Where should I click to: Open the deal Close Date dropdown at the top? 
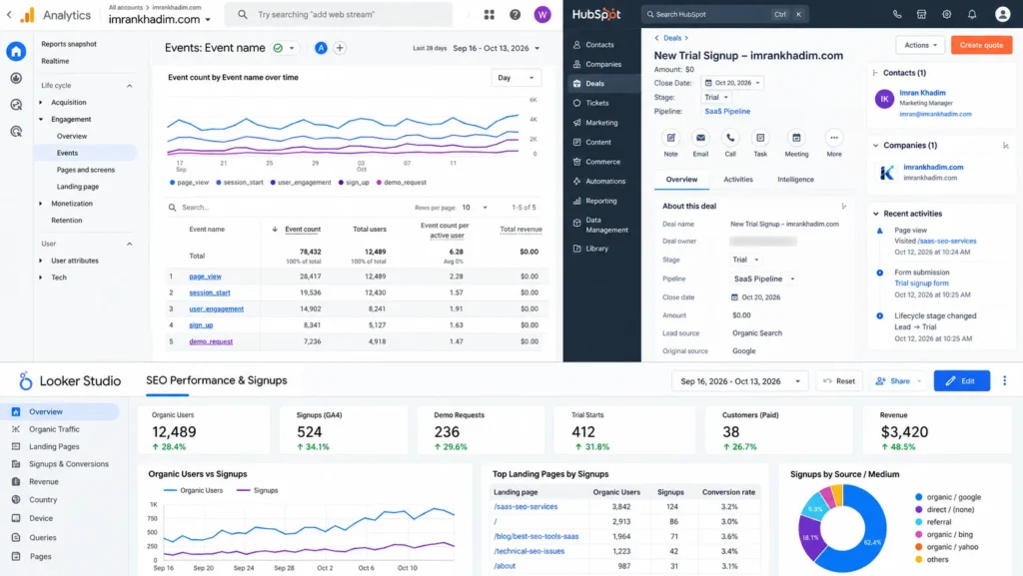(x=732, y=83)
